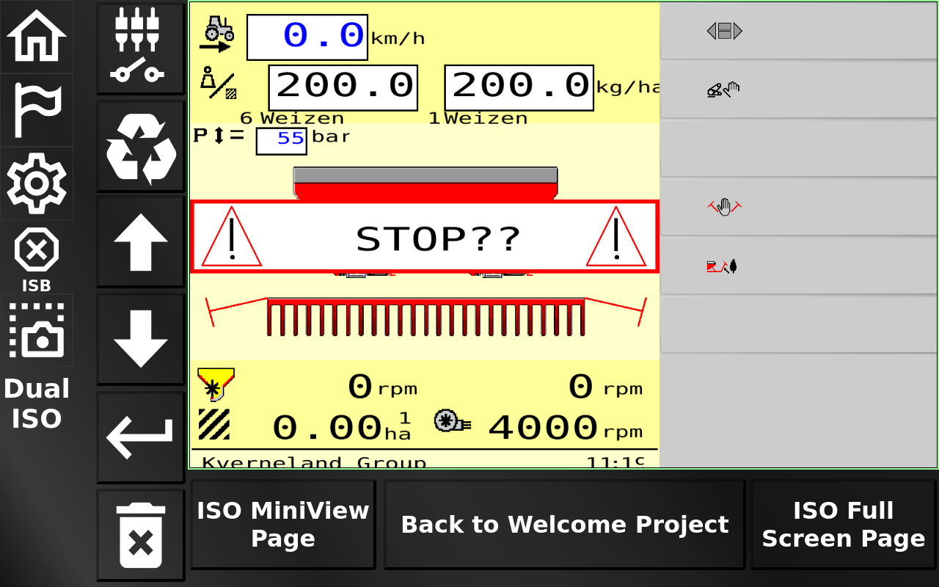Viewport: 939px width, 587px height.
Task: Click the Dual ISO label
Action: tap(37, 403)
